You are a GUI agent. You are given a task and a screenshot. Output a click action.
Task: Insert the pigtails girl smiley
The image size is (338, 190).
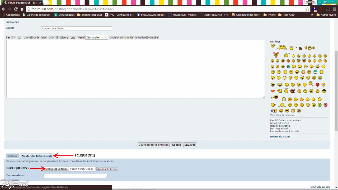[276, 55]
